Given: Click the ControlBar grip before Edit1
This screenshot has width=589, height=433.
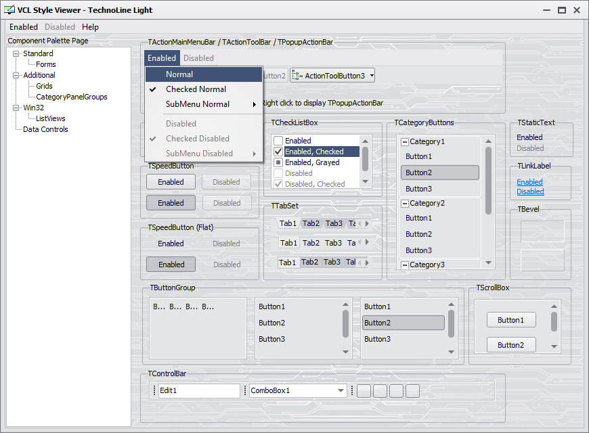Looking at the screenshot, I should click(x=154, y=390).
